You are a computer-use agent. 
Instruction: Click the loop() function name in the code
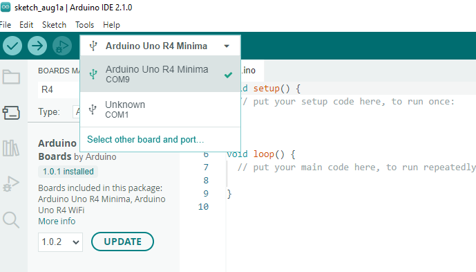click(x=264, y=154)
